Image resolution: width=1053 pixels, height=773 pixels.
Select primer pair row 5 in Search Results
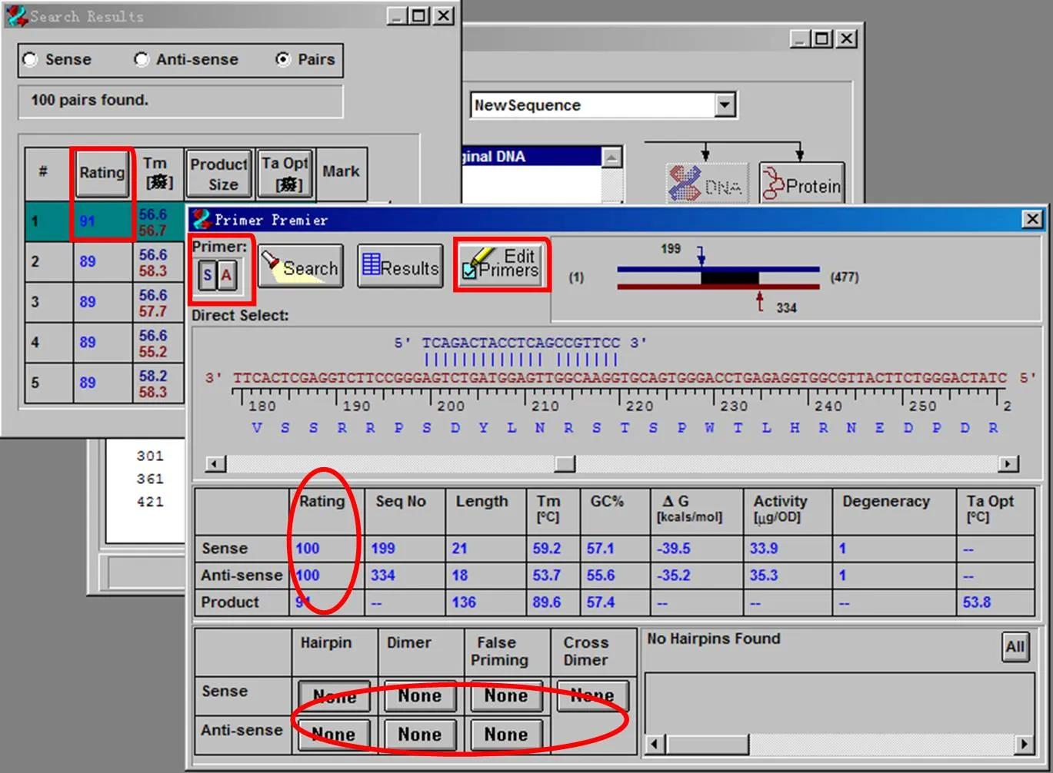(x=105, y=383)
